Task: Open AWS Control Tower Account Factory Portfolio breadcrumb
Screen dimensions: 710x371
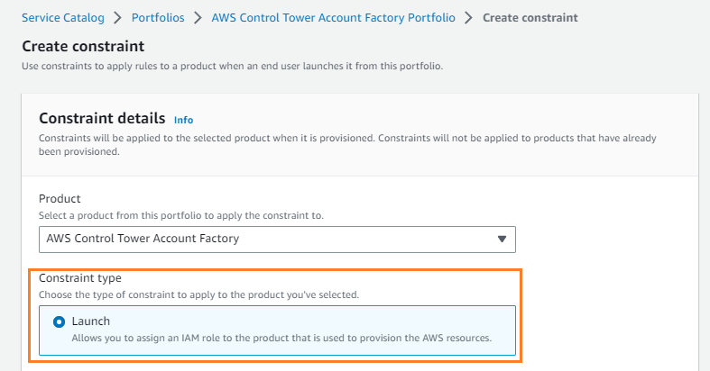Action: 333,18
